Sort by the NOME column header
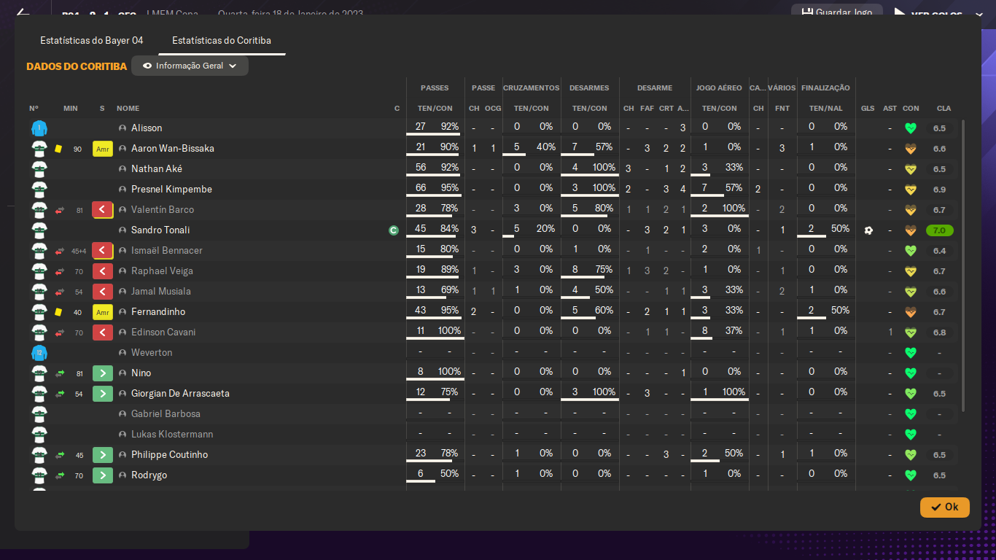 (128, 109)
